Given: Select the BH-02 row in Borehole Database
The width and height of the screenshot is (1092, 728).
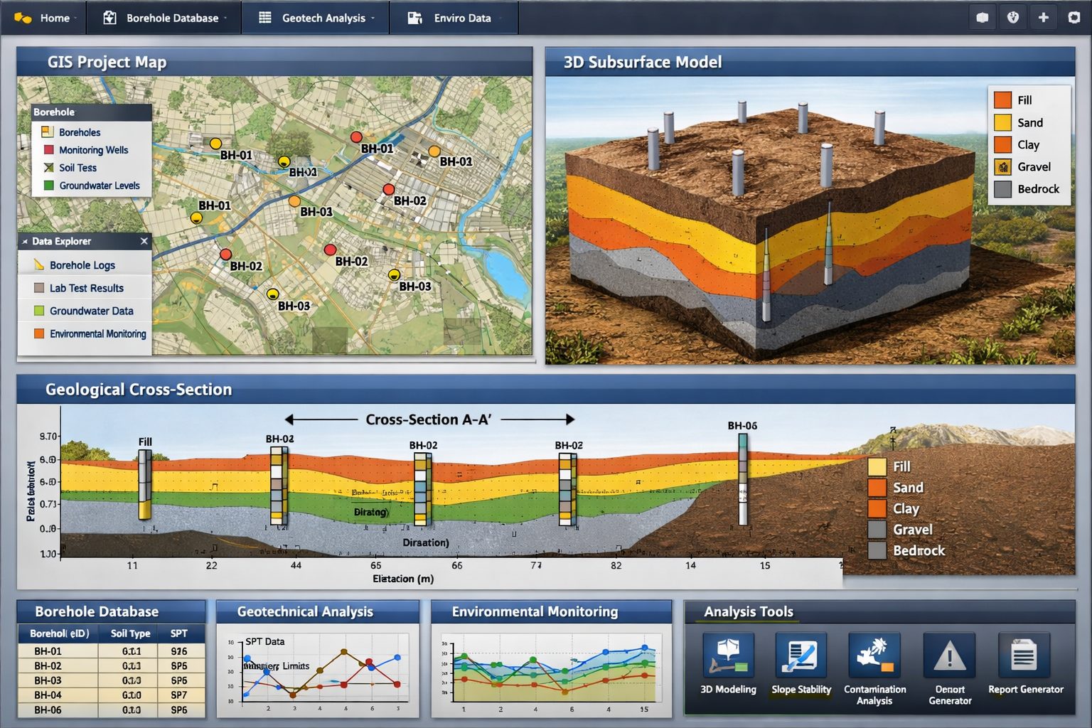Looking at the screenshot, I should coord(110,666).
